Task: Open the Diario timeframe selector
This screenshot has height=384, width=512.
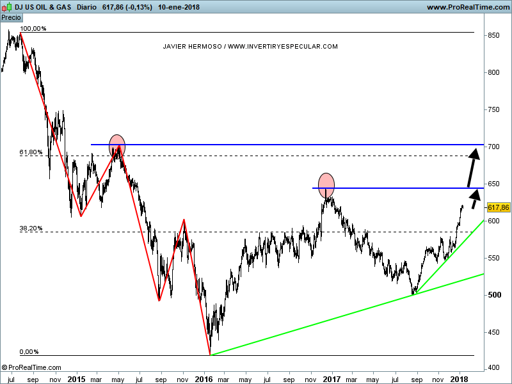Action: [87, 7]
